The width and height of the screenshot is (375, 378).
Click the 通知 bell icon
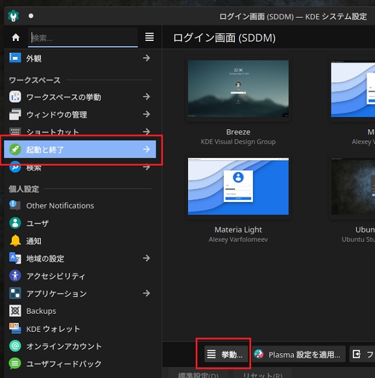[15, 240]
